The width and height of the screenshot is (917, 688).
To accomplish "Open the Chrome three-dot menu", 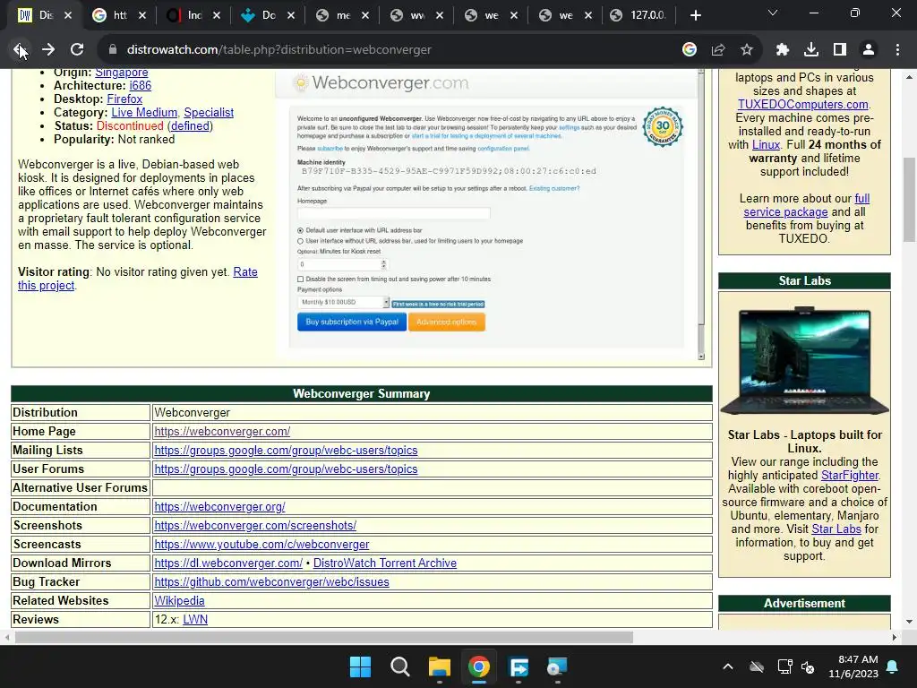I will (x=897, y=50).
